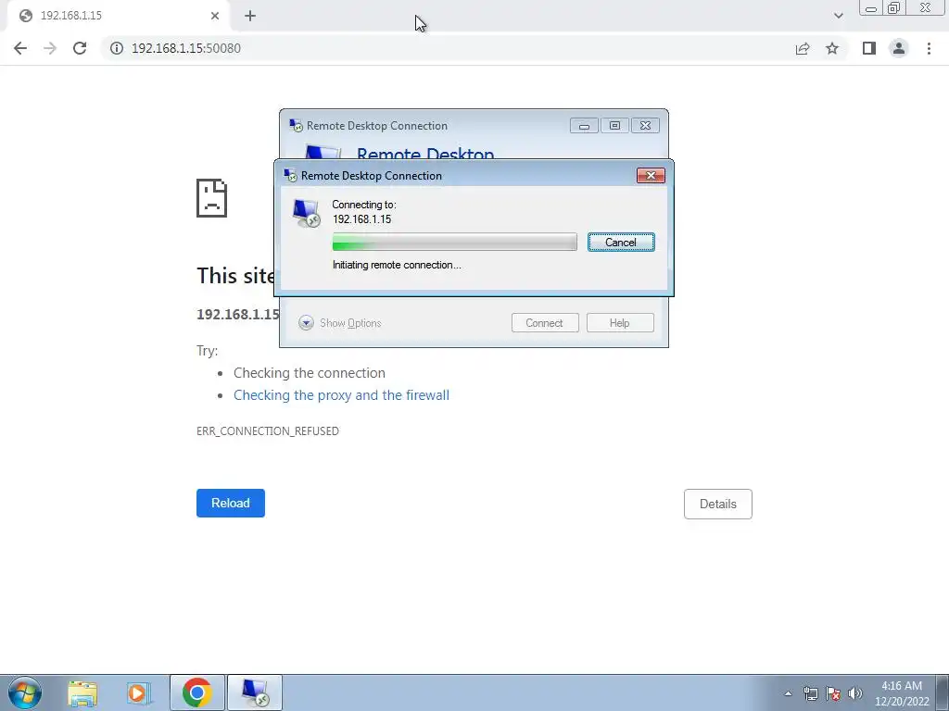949x711 pixels.
Task: Open Windows Explorer from the taskbar
Action: click(82, 693)
